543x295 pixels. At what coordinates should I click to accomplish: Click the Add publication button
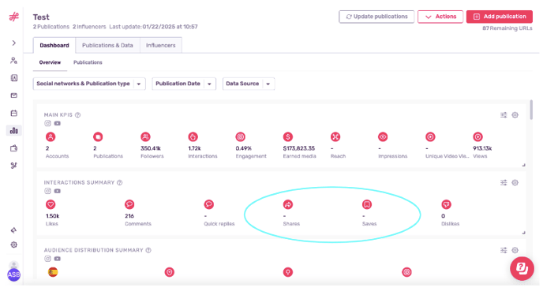tap(500, 17)
